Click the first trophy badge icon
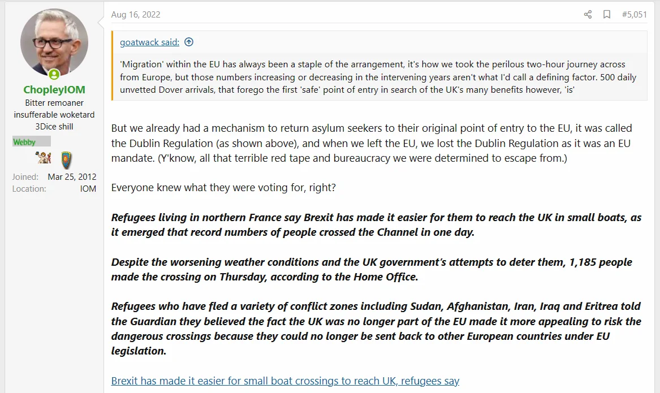This screenshot has width=660, height=393. click(x=44, y=158)
